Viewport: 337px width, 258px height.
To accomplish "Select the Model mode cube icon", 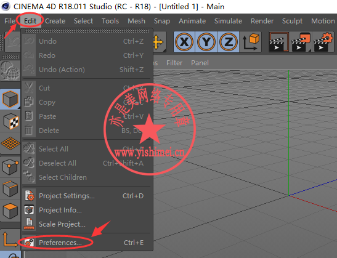I will [10, 99].
